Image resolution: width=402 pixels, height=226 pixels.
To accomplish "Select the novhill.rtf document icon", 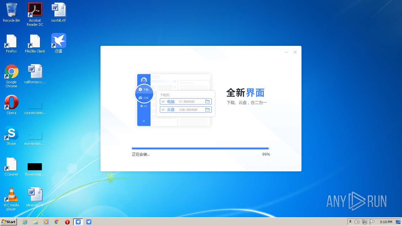I will click(x=58, y=13).
